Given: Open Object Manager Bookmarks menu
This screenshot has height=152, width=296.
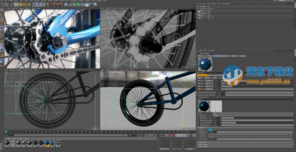Looking at the screenshot, I should pos(226,4).
